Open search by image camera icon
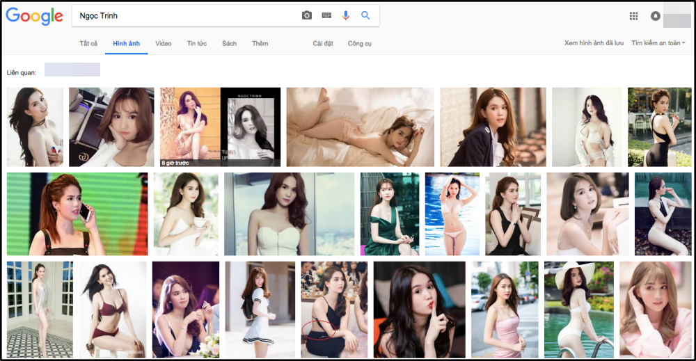 point(307,15)
